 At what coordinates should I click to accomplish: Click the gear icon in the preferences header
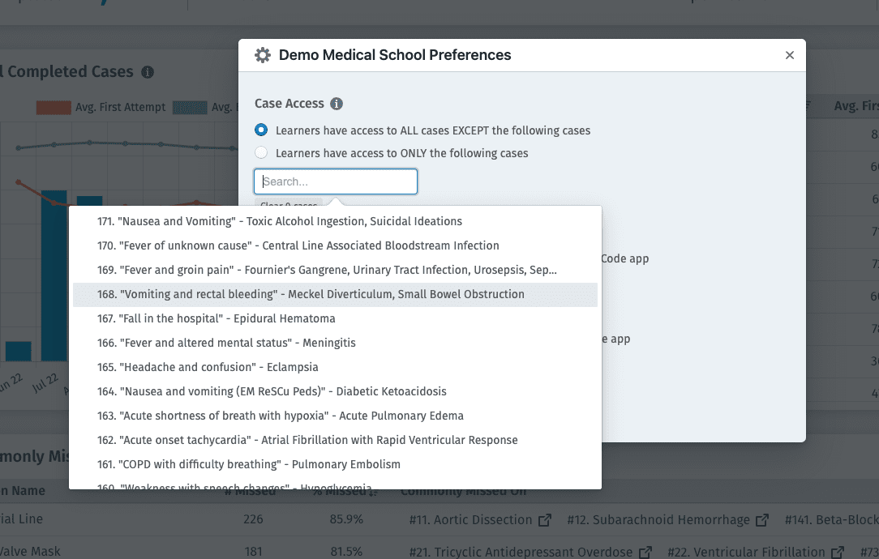point(262,54)
